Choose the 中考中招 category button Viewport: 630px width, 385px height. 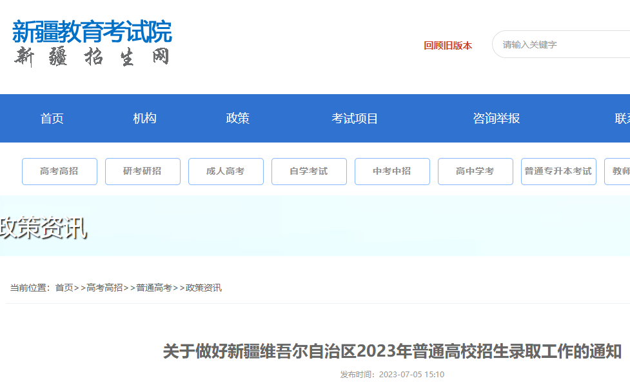[x=392, y=172]
